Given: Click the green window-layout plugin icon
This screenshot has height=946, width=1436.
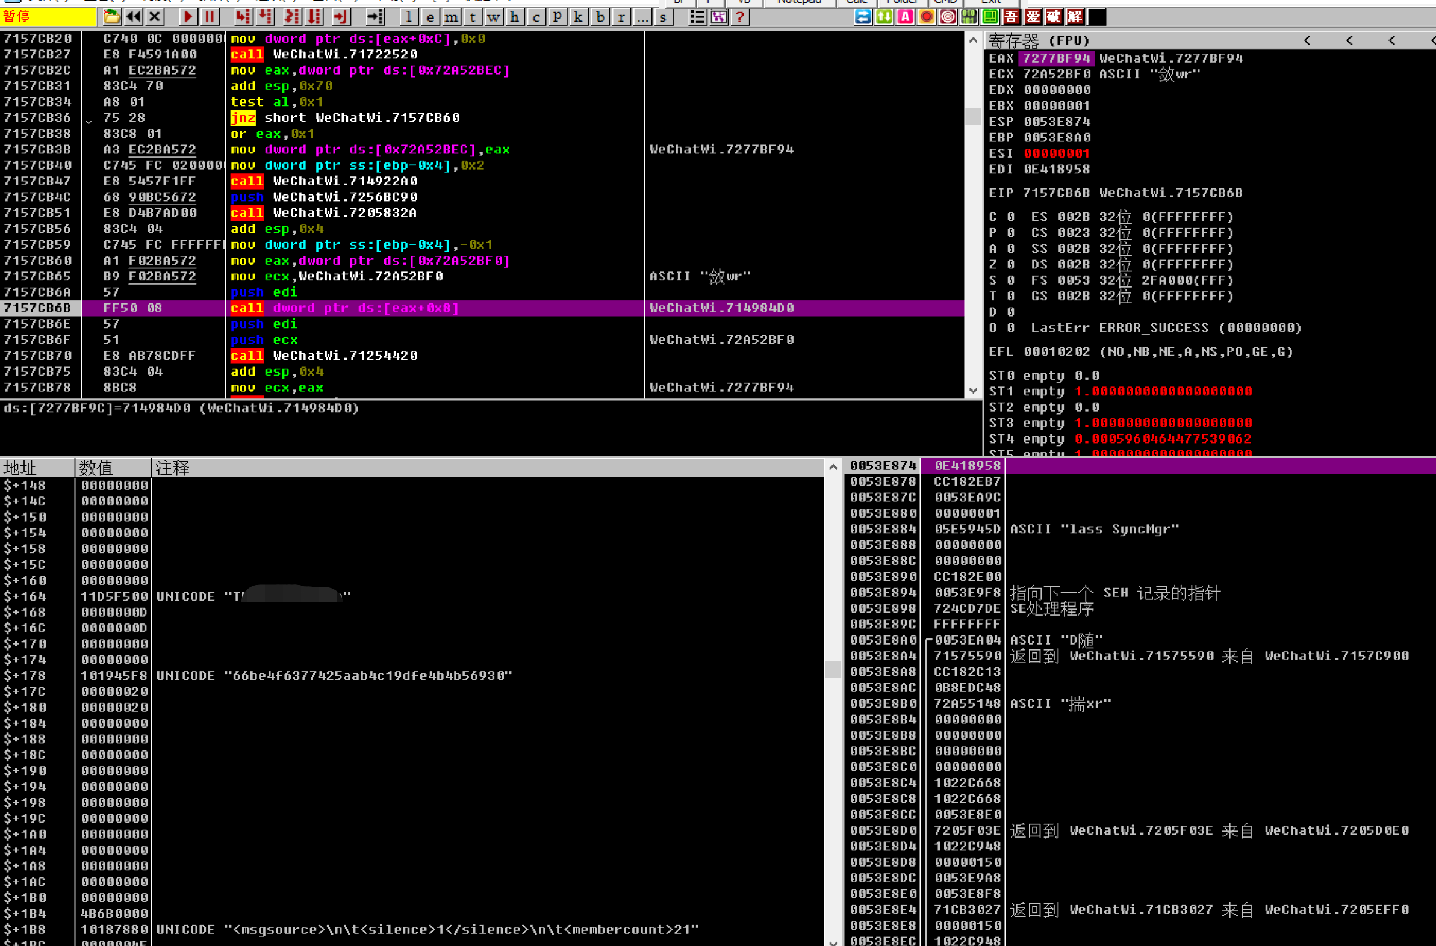Looking at the screenshot, I should point(990,17).
